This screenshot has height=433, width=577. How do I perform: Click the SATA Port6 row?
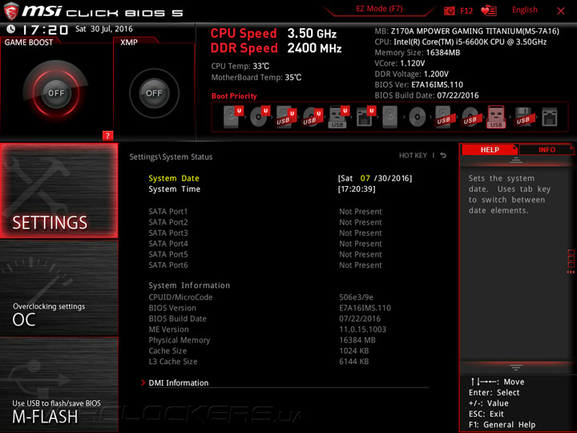tap(265, 265)
